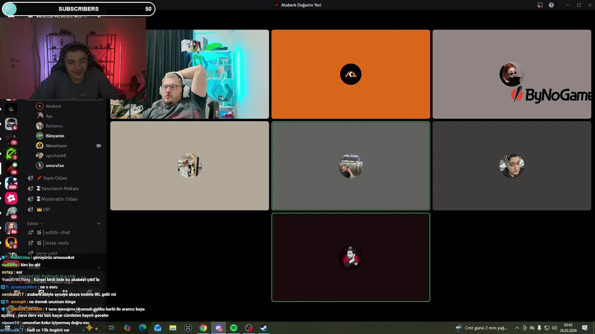Launch Google Chrome from the taskbar

coord(203,328)
